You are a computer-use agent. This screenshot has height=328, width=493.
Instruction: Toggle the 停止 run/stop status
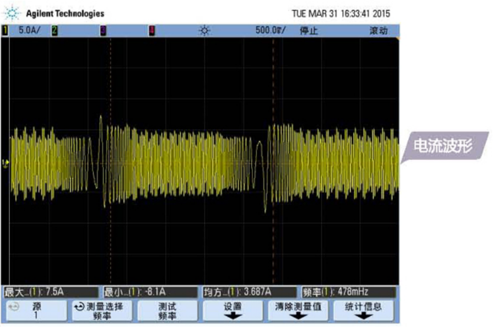pyautogui.click(x=309, y=31)
